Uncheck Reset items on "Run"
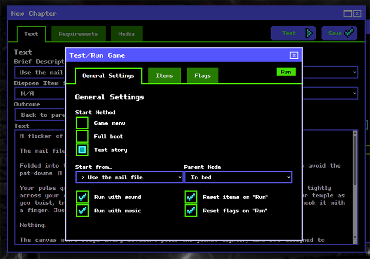 pyautogui.click(x=191, y=197)
